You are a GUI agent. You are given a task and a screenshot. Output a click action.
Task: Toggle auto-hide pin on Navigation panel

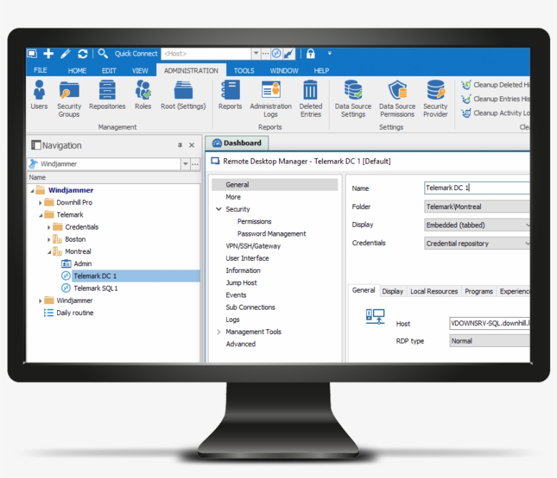click(x=181, y=145)
